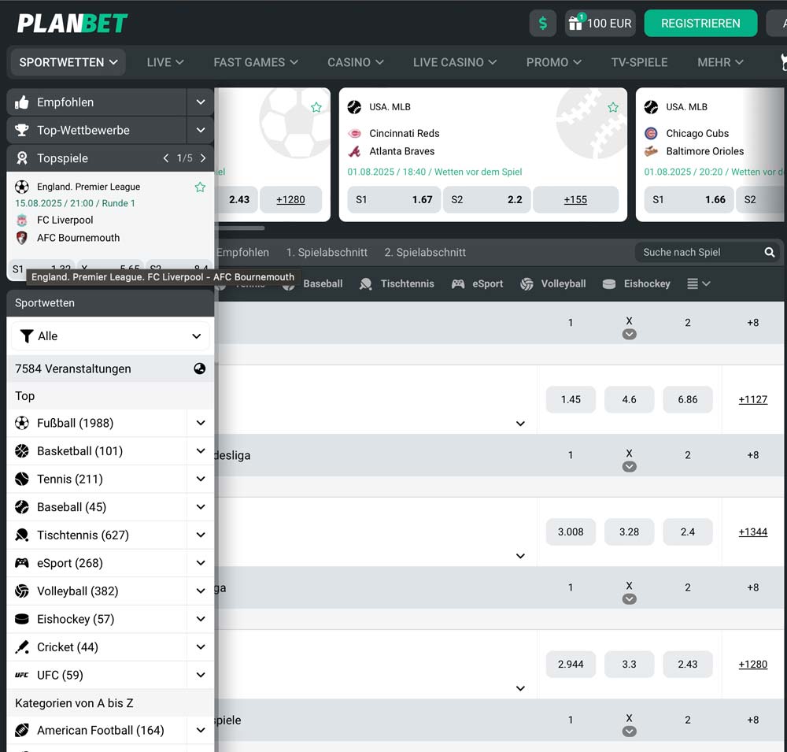
Task: Click the Fußball soccer ball icon
Action: tap(21, 423)
